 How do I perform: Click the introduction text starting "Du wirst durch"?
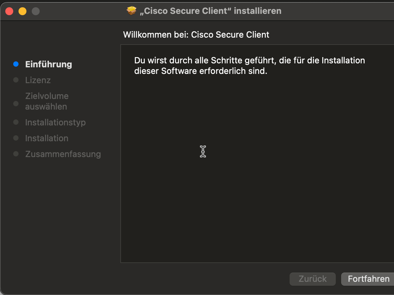[x=250, y=66]
